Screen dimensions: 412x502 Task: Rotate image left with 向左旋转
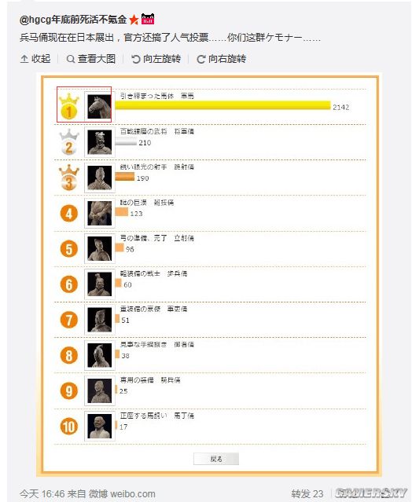(156, 59)
